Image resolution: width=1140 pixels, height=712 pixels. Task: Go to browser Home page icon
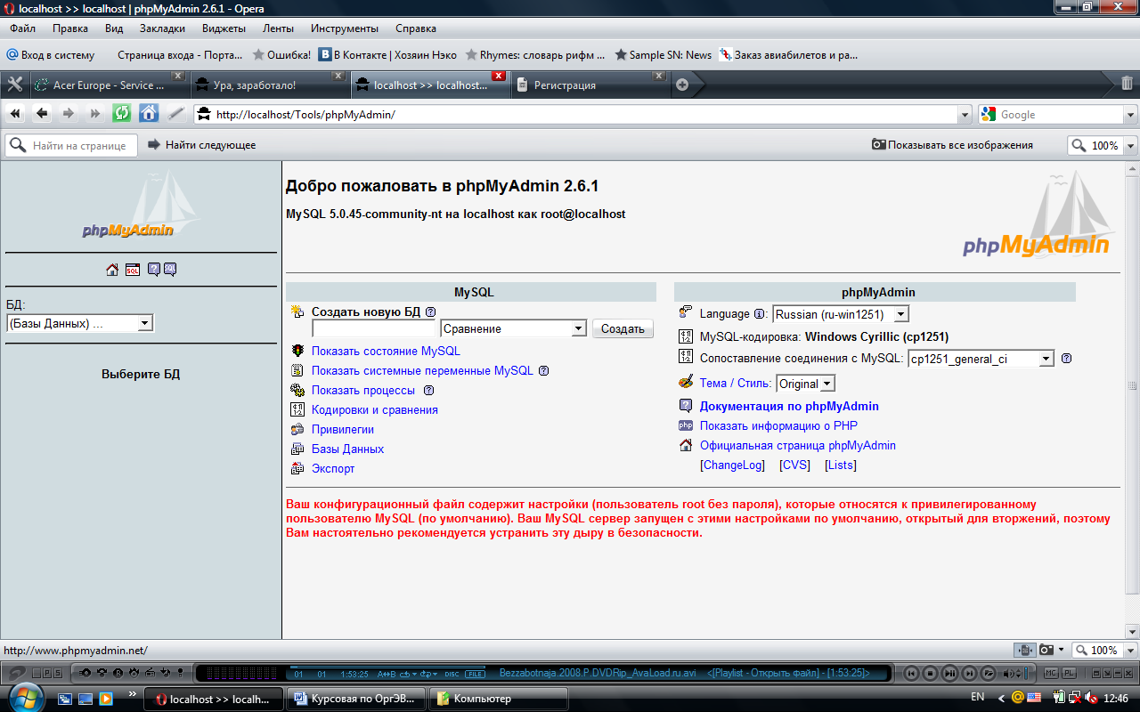pos(149,114)
